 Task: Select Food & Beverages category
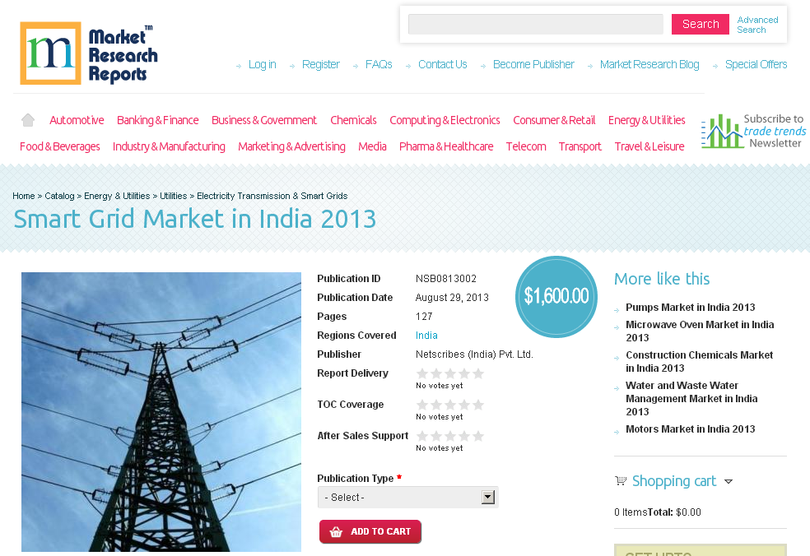point(60,146)
